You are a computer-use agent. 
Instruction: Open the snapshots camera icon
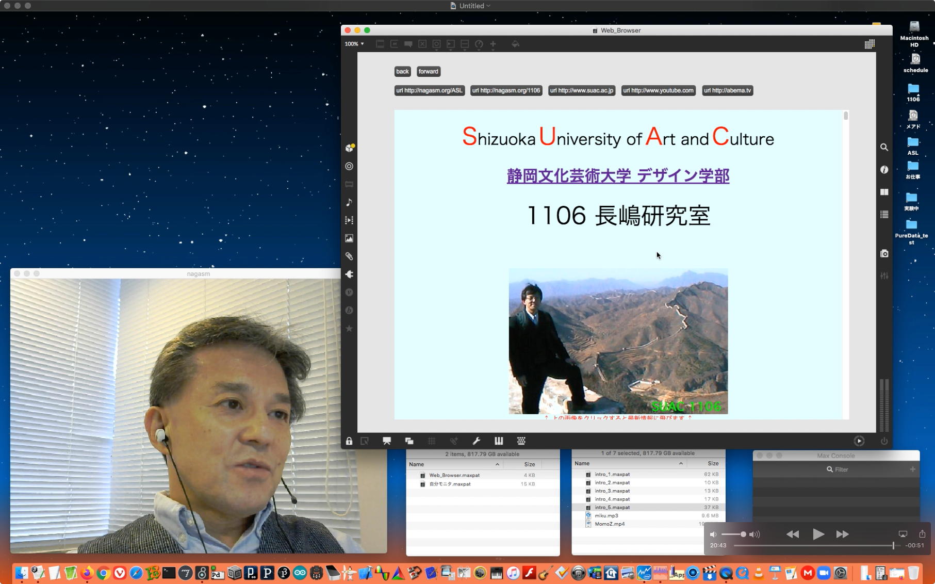click(x=884, y=253)
